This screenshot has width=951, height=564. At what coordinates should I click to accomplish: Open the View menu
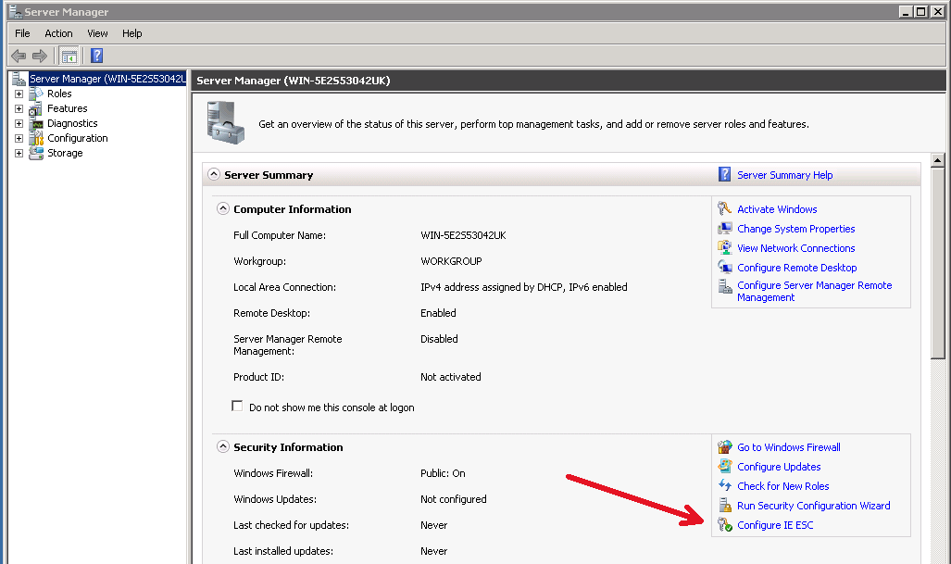tap(97, 33)
